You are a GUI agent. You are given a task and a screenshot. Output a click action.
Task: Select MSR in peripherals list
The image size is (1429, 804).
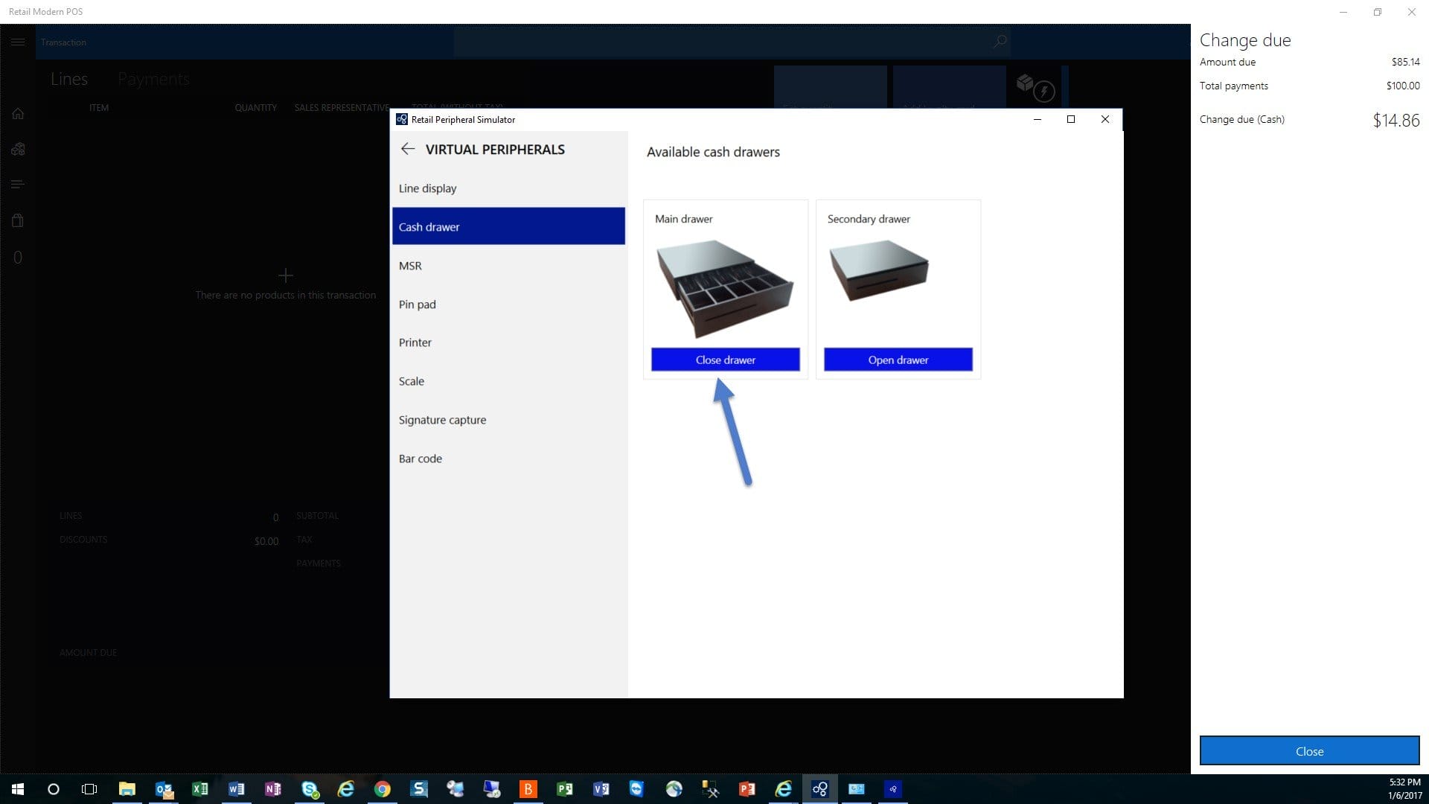pos(410,266)
